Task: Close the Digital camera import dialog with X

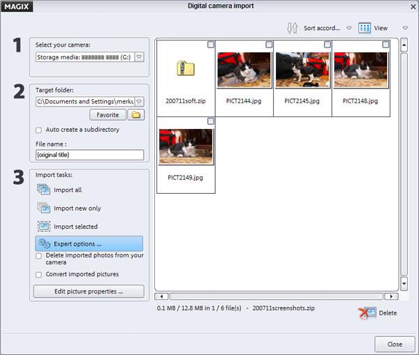Action: point(413,6)
